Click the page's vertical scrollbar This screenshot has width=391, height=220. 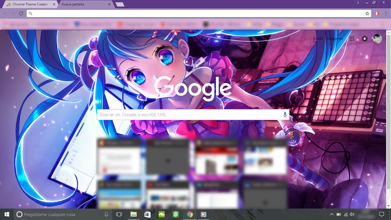click(x=388, y=112)
